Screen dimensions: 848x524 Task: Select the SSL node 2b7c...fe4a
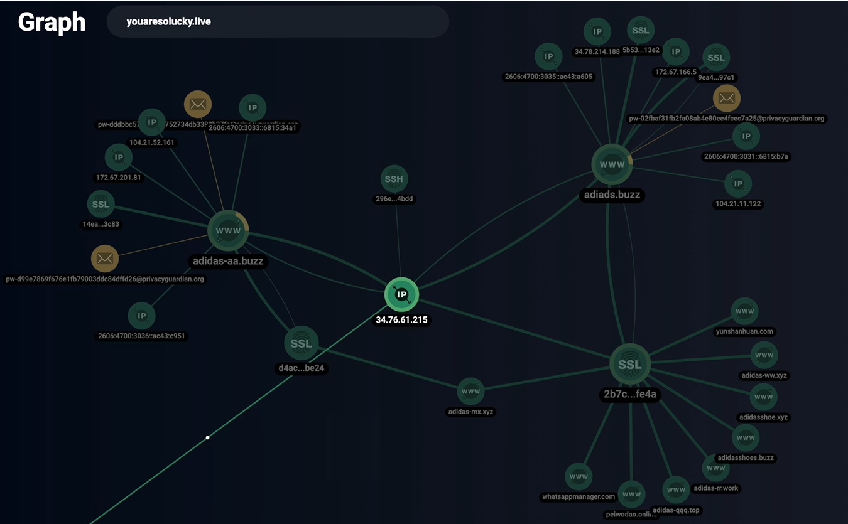coord(630,364)
